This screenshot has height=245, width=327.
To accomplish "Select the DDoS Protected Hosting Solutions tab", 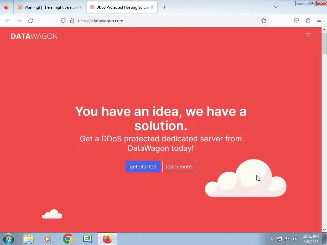I will [x=122, y=7].
